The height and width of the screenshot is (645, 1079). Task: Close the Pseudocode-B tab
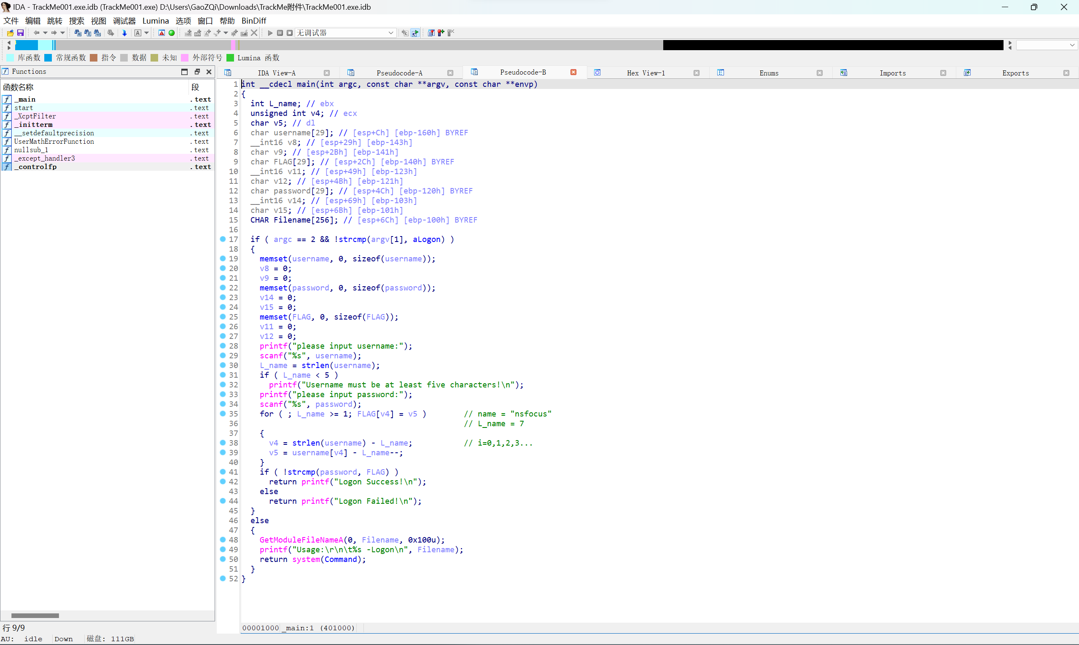click(x=573, y=73)
